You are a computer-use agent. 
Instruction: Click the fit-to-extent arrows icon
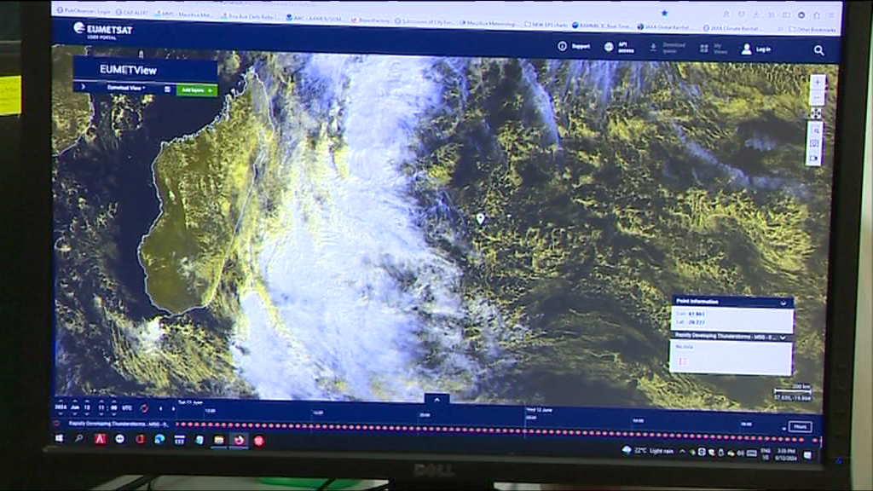816,113
